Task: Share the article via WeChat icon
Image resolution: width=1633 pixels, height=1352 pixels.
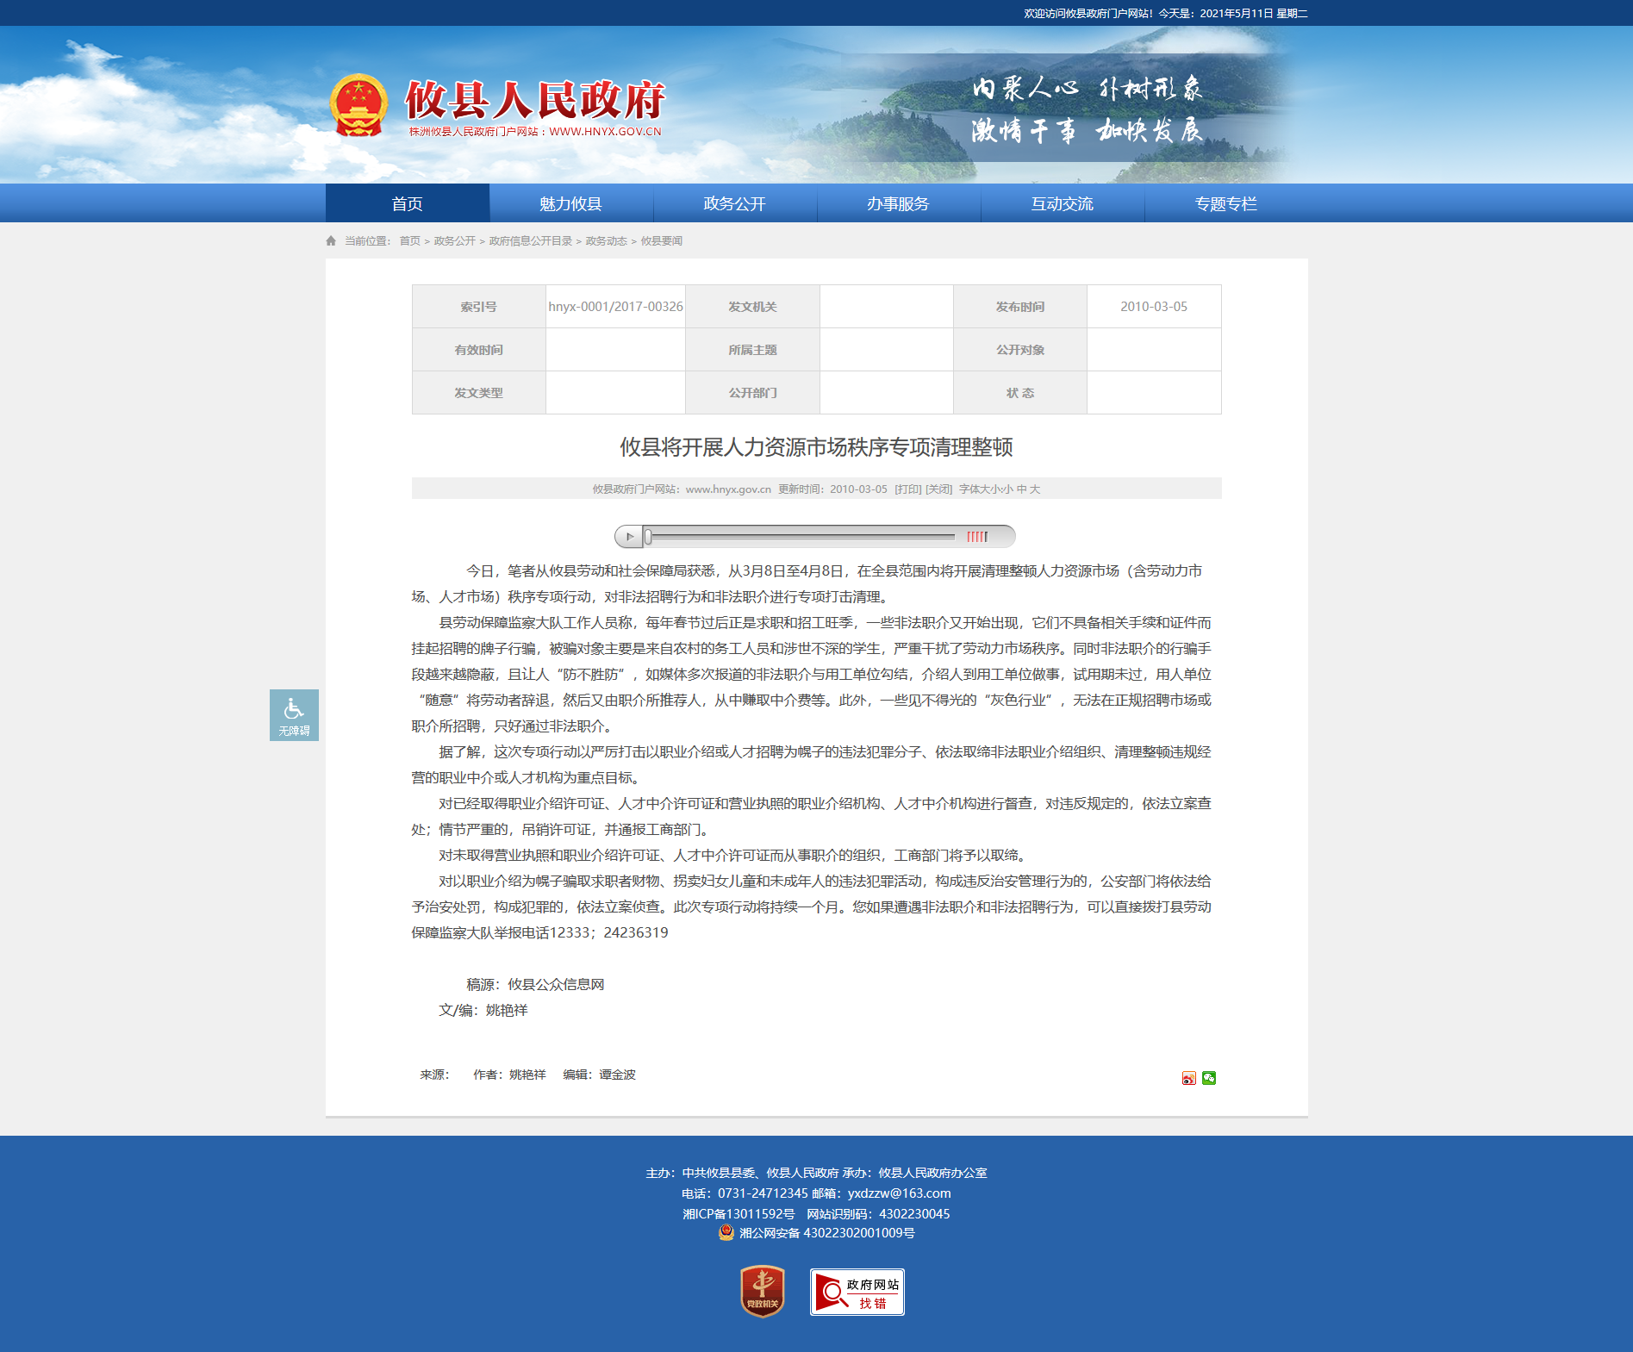Action: (x=1209, y=1078)
